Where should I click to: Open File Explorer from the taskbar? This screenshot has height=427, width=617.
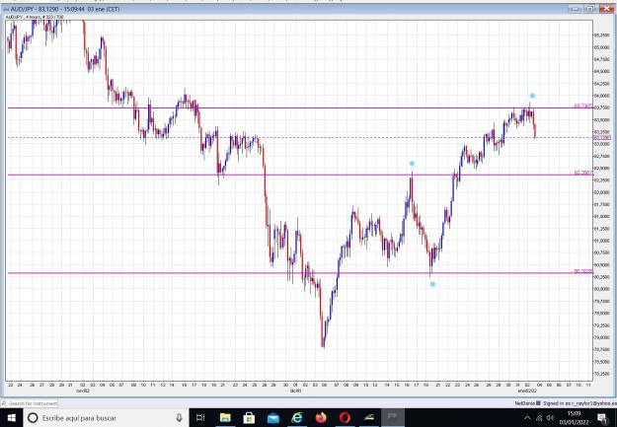click(225, 417)
